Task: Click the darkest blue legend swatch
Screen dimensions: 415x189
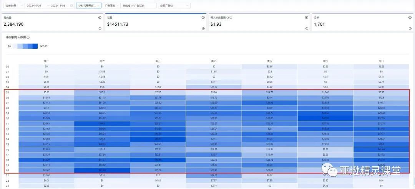Action: (x=35, y=46)
